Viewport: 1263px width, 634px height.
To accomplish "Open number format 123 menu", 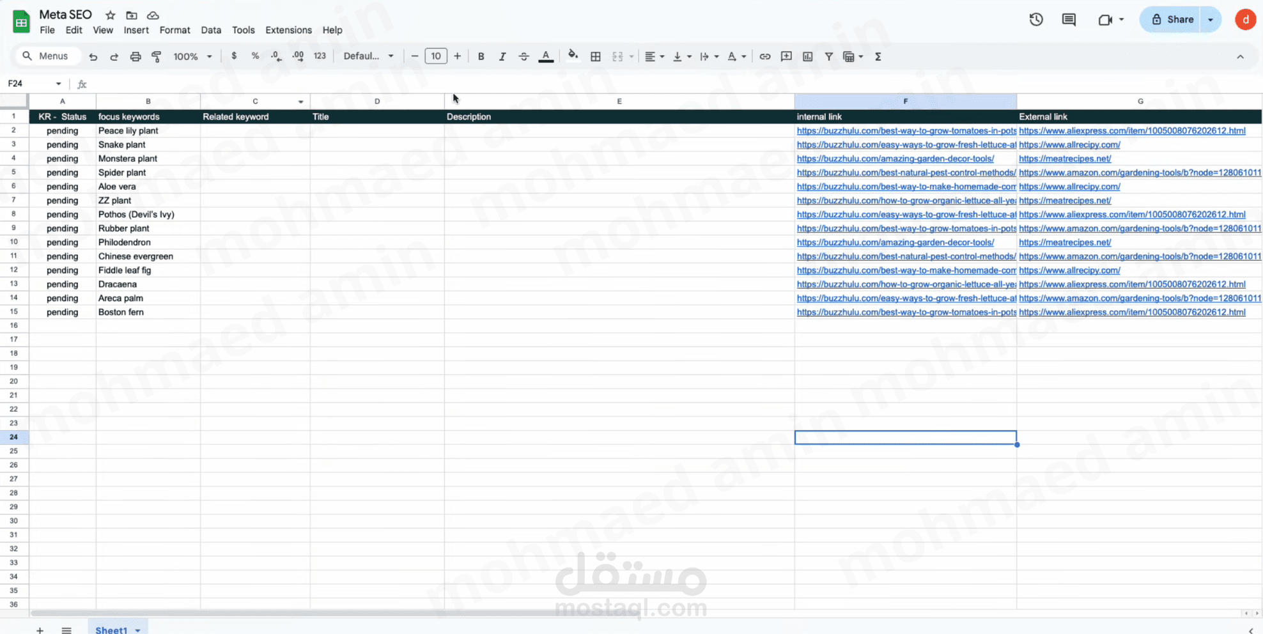I will pyautogui.click(x=320, y=56).
